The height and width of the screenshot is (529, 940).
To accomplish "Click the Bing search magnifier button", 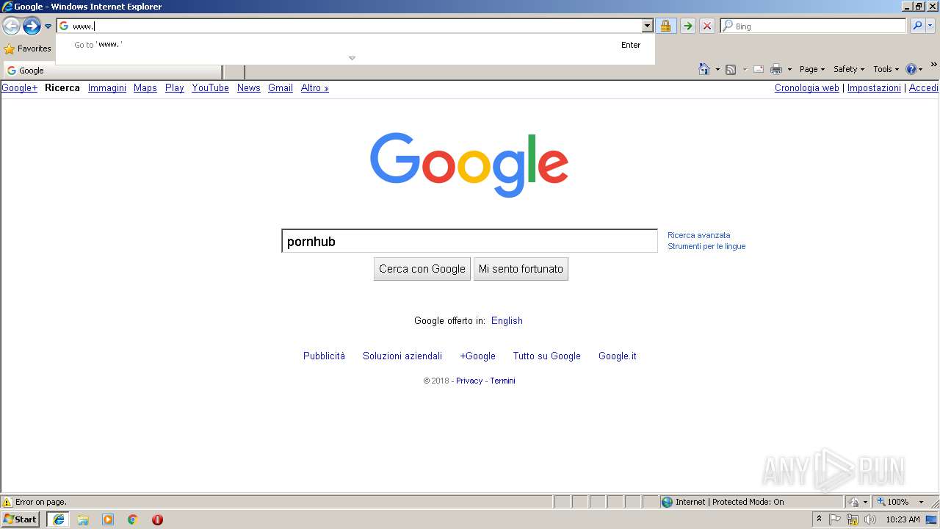I will (917, 26).
